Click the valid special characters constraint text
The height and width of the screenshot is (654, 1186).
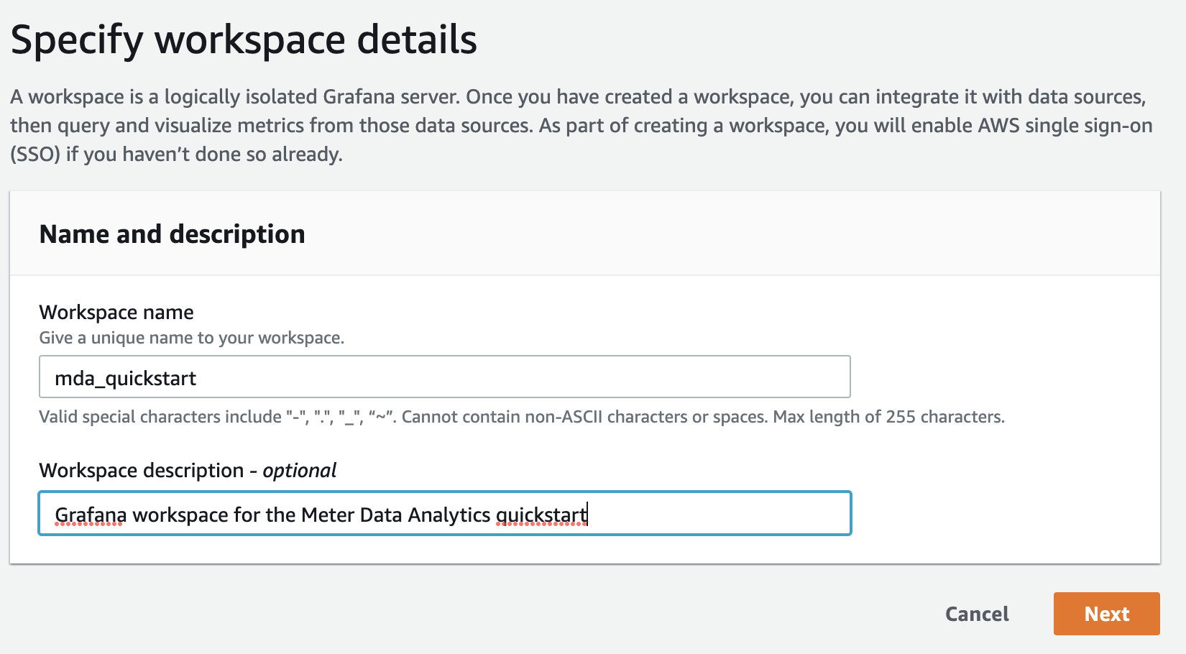[522, 417]
